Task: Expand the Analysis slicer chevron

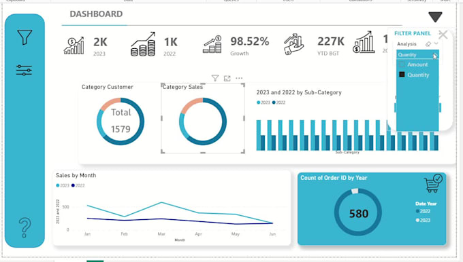Action: pyautogui.click(x=436, y=44)
